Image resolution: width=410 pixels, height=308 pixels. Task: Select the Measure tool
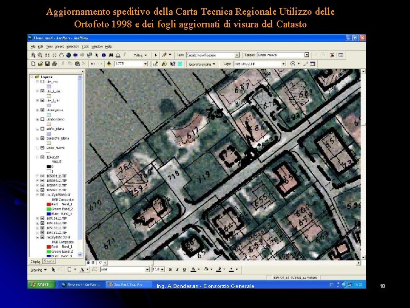[118, 55]
